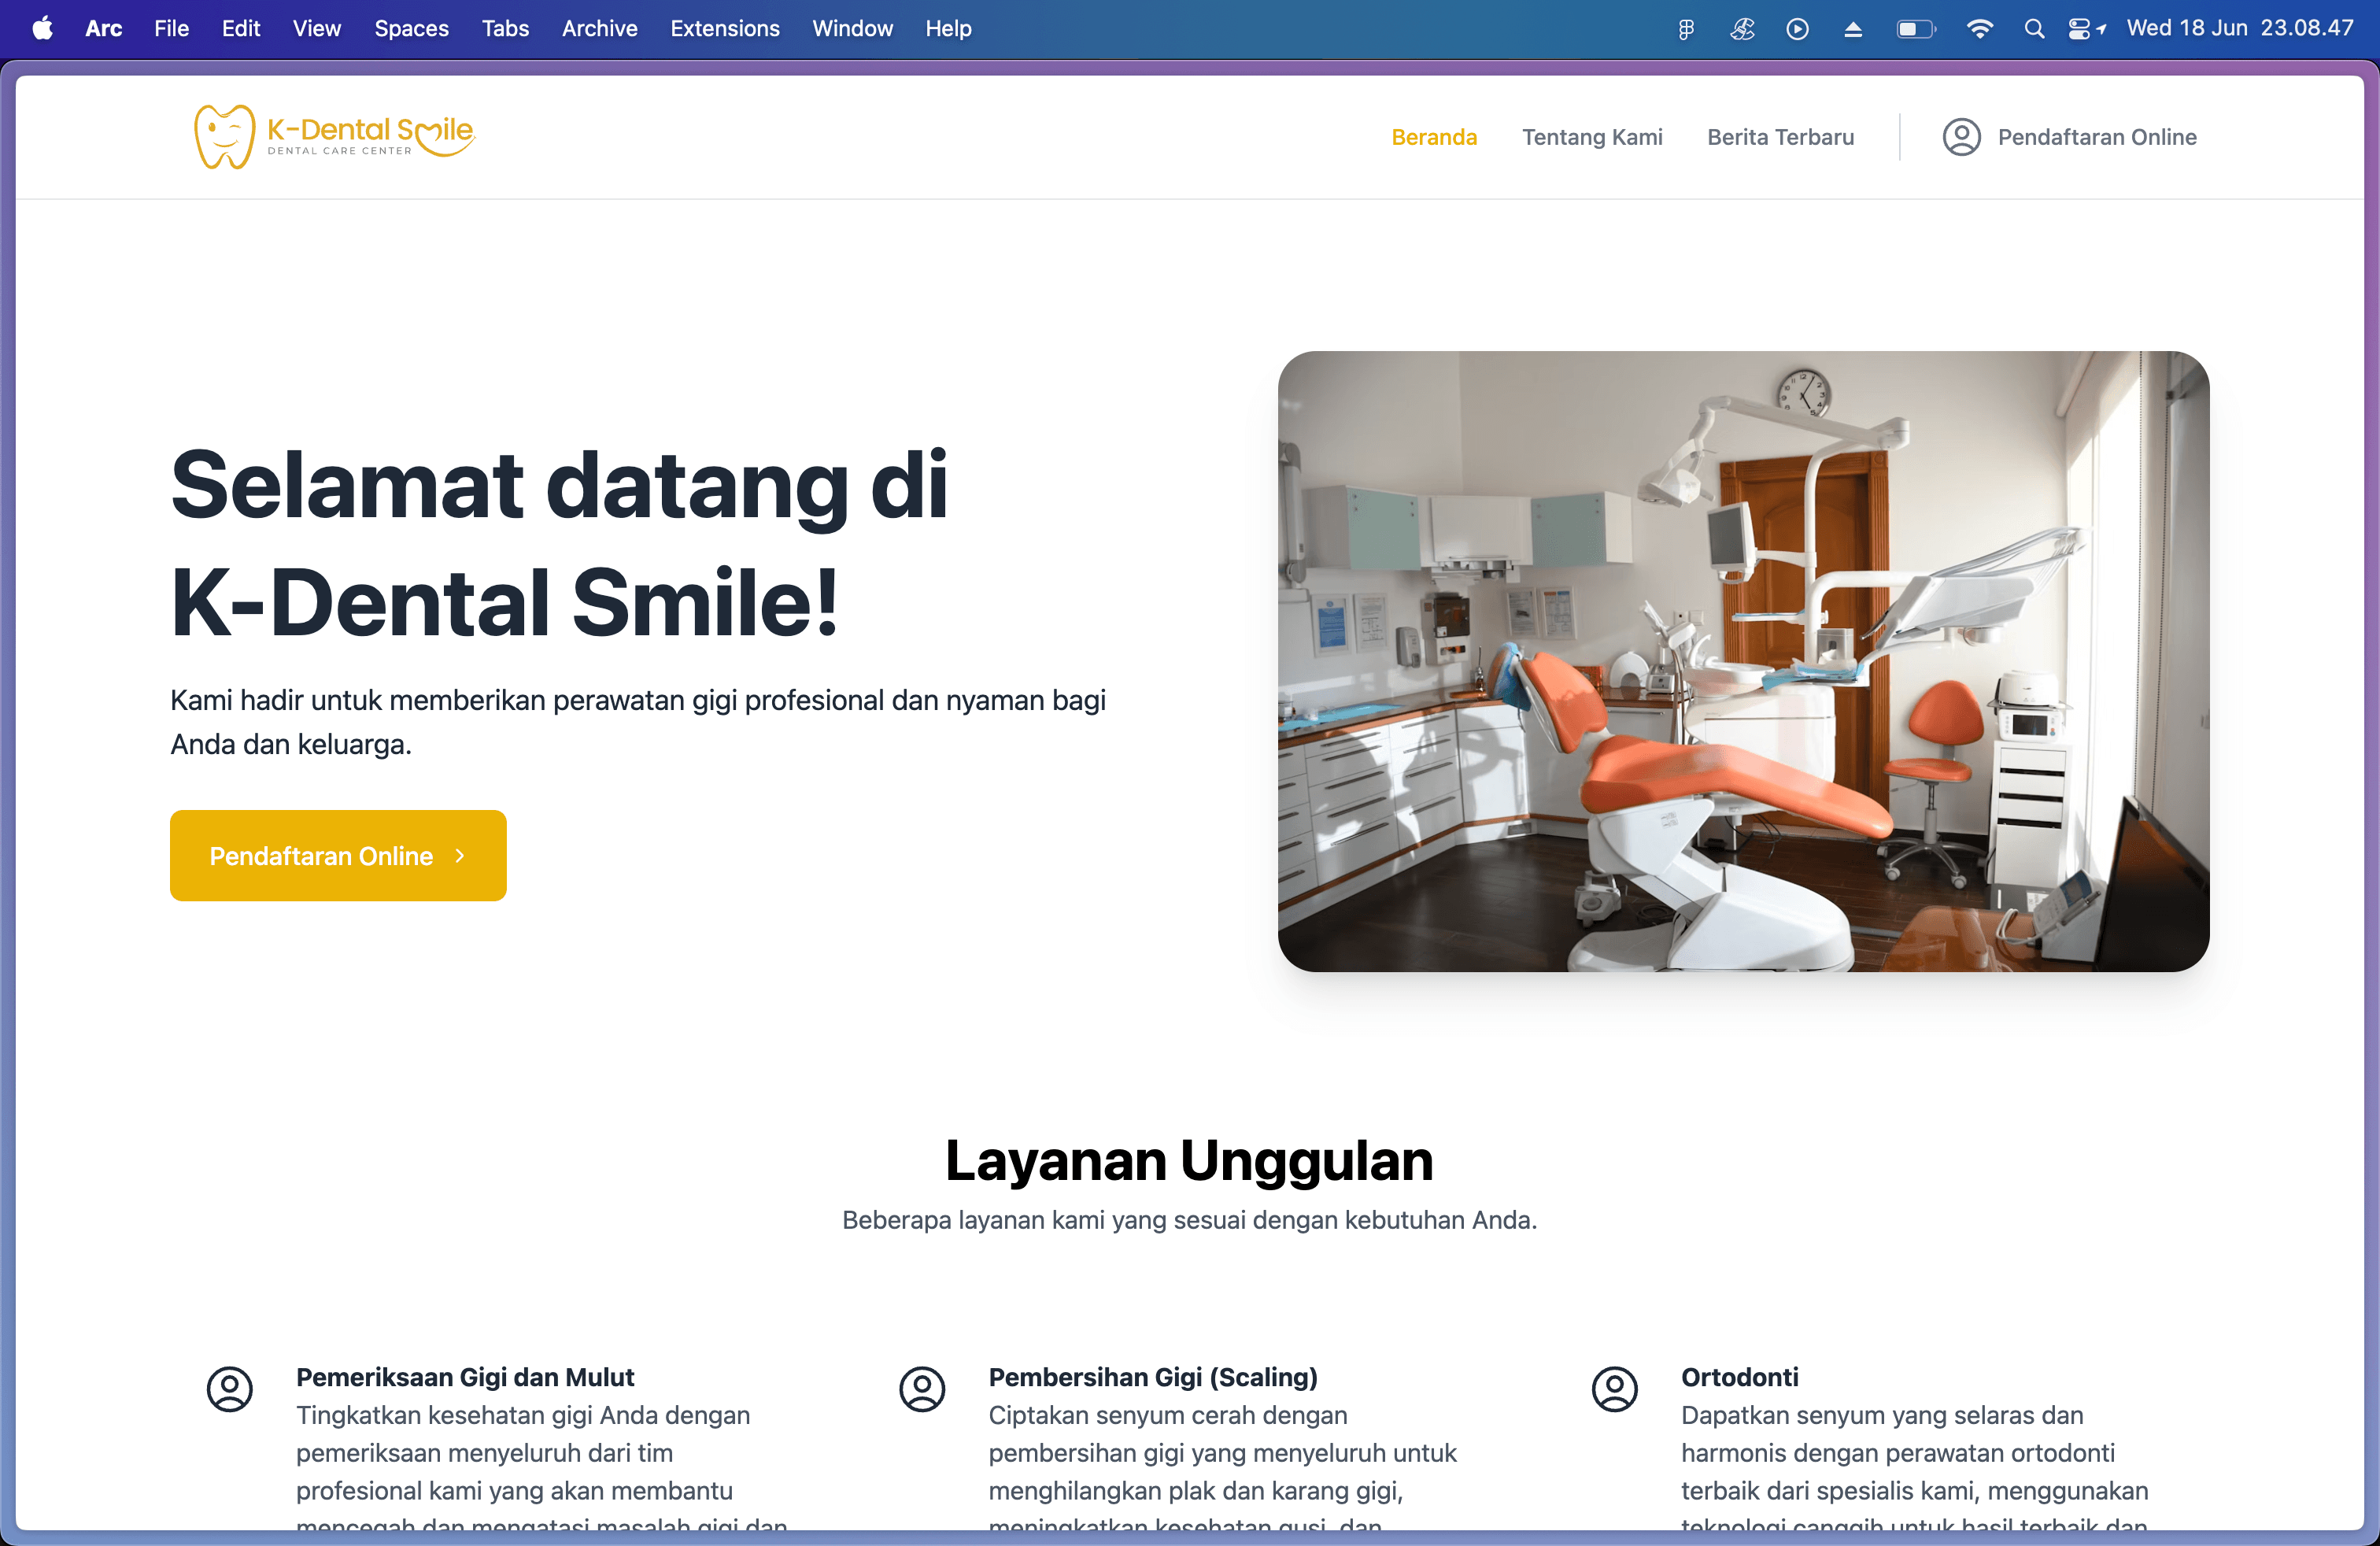Click the Figma menu bar icon
This screenshot has width=2380, height=1546.
(1686, 29)
